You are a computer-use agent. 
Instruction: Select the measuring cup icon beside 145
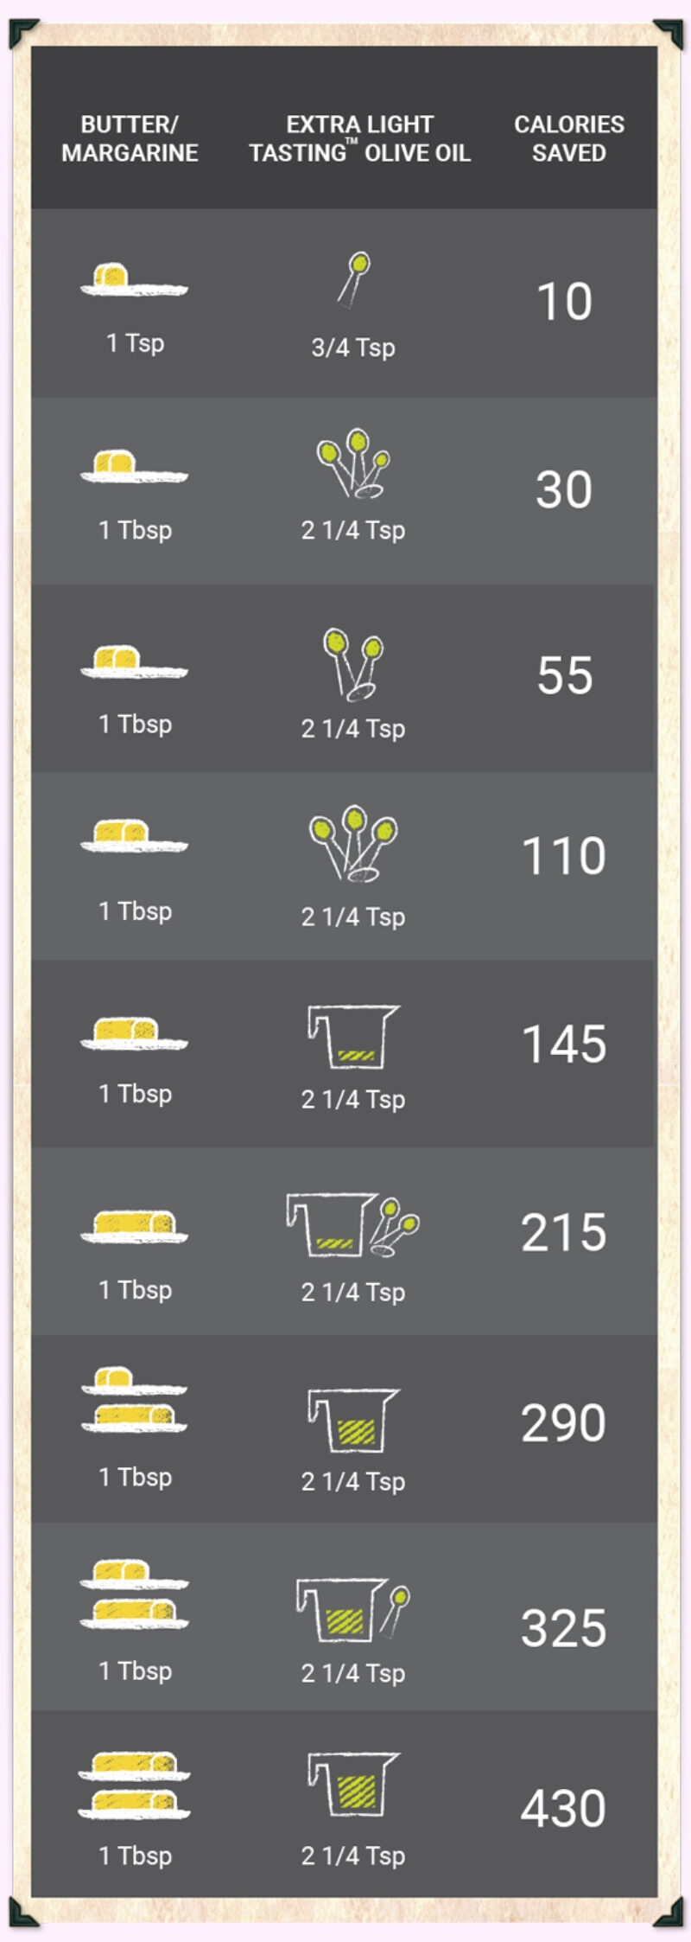(x=352, y=1036)
